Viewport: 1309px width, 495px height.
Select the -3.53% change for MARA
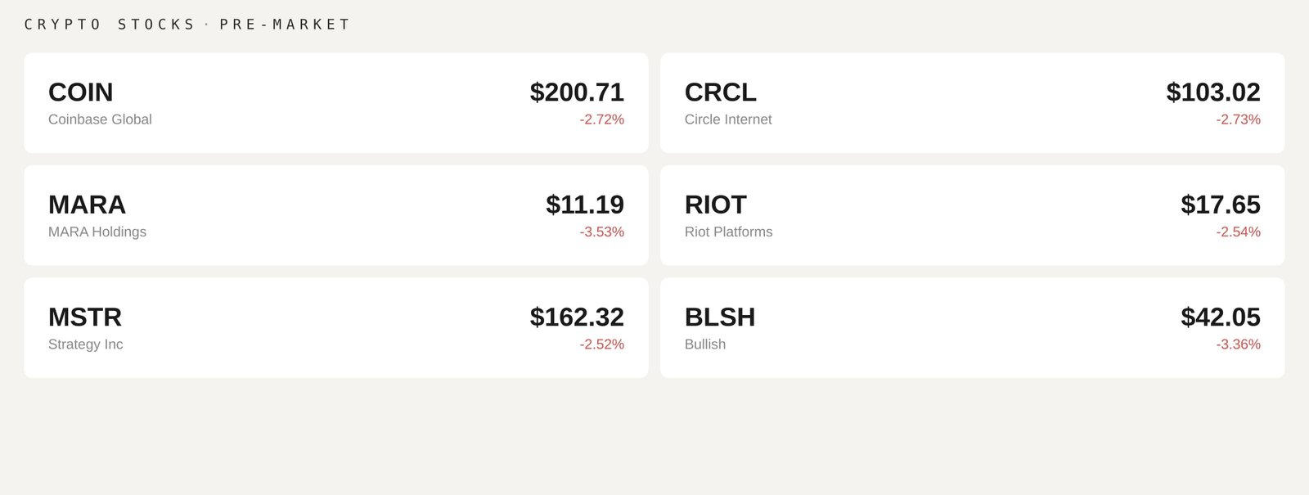601,232
